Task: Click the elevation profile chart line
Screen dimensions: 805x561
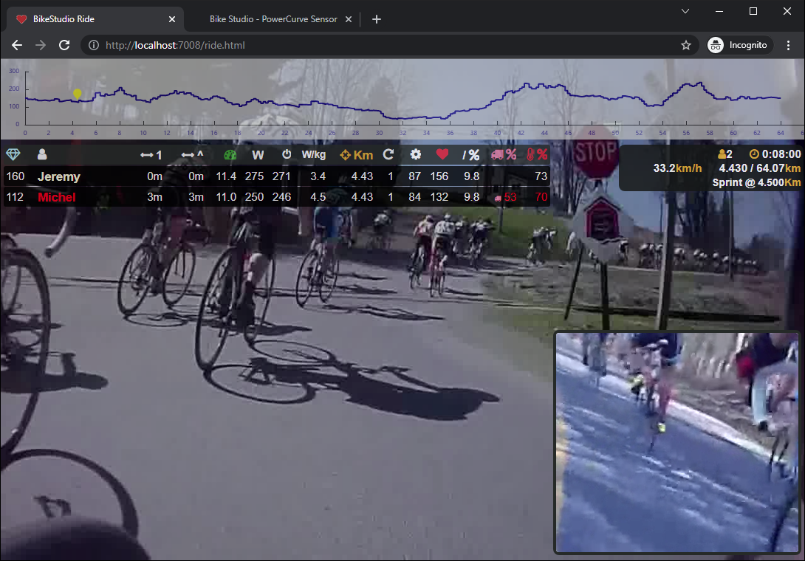Action: 403,100
